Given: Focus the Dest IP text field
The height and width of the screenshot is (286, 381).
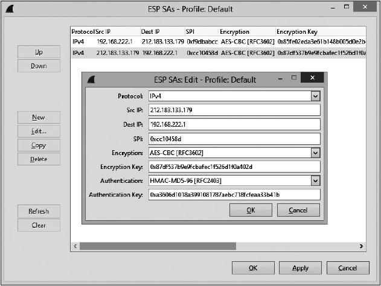Looking at the screenshot, I should (x=233, y=124).
